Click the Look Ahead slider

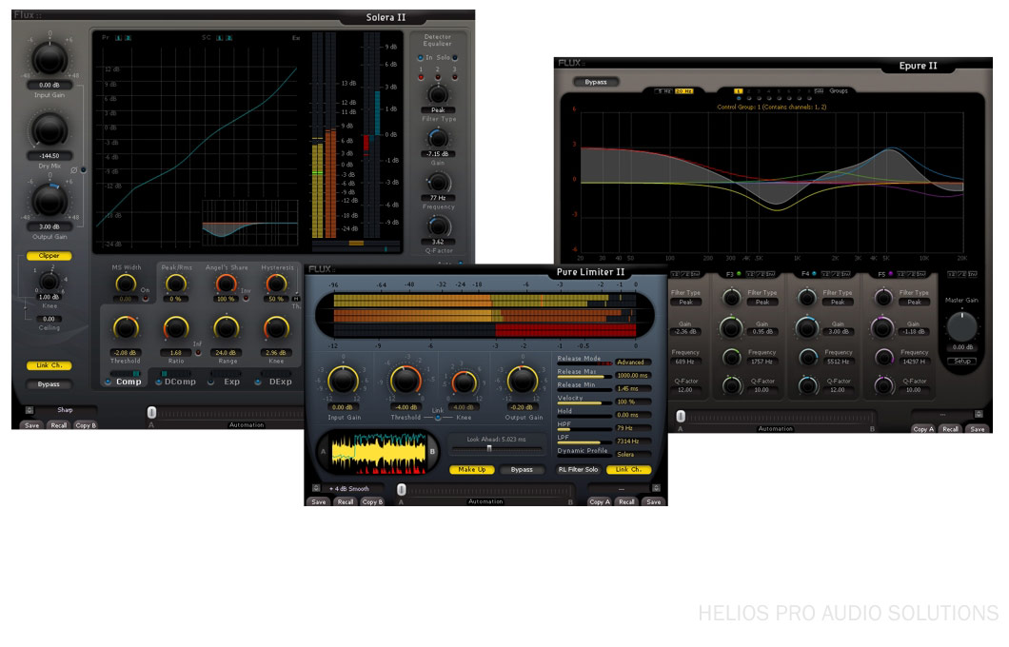(x=488, y=448)
